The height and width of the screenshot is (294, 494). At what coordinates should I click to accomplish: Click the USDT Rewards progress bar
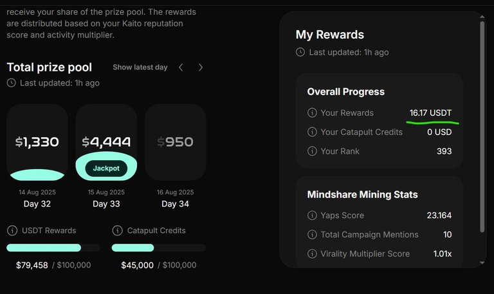53,248
